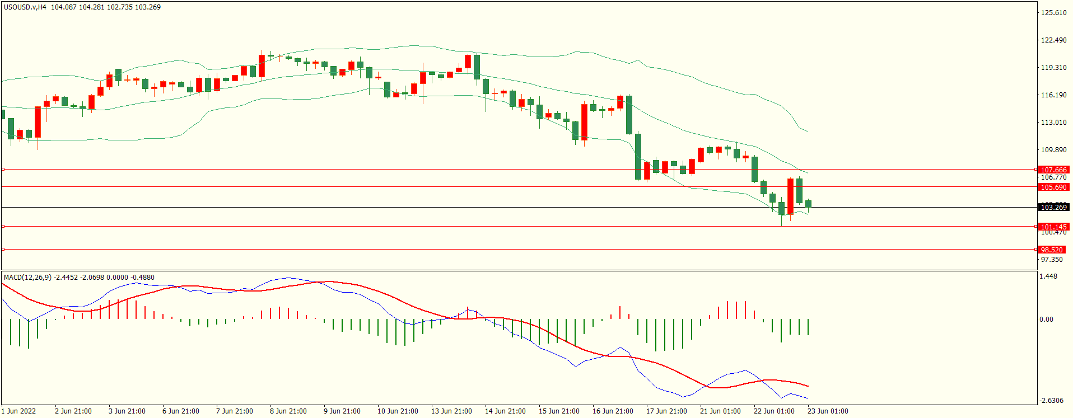The height and width of the screenshot is (418, 1073).
Task: Click the MACD zero level 0.00 label
Action: pos(1046,319)
